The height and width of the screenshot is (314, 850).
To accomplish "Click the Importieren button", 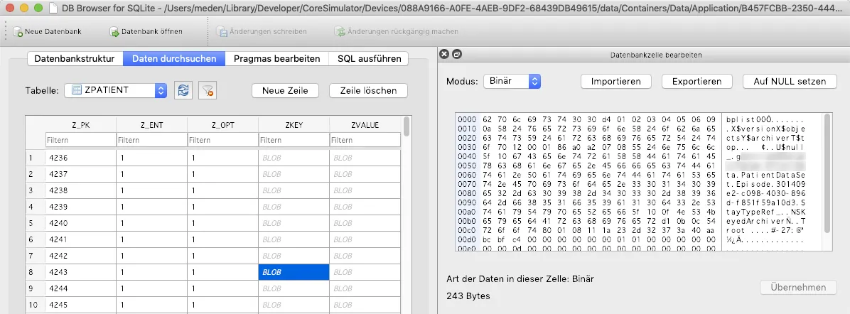I will (x=615, y=82).
